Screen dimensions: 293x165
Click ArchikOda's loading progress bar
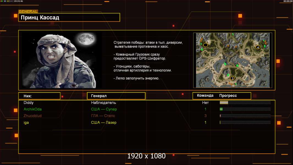coord(245,109)
